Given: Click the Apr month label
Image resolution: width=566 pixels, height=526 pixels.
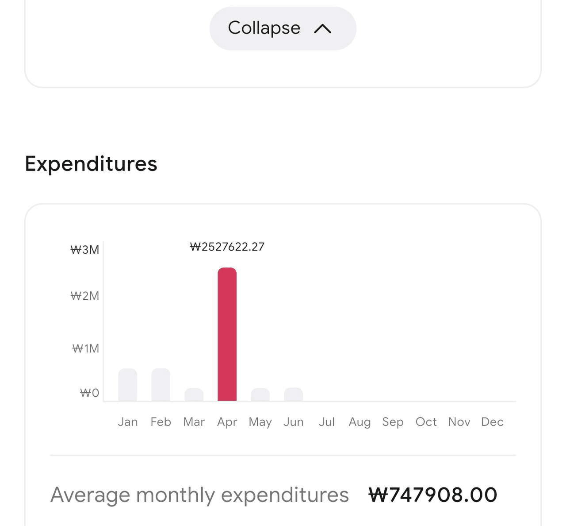Looking at the screenshot, I should click(x=227, y=422).
